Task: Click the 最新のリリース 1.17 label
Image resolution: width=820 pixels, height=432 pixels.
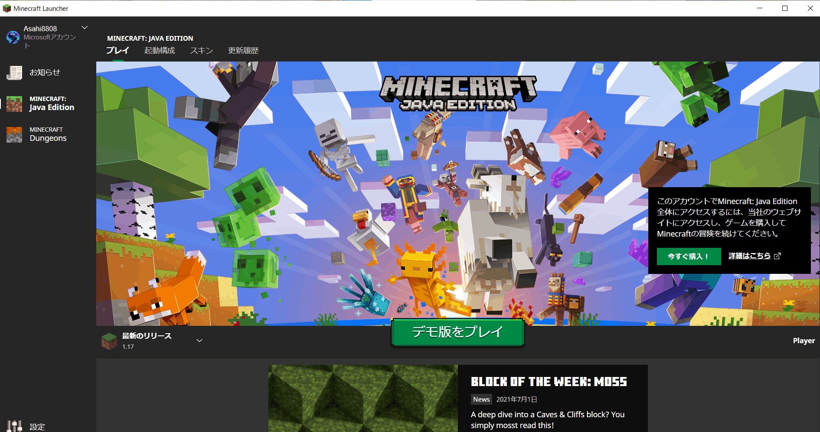Action: click(147, 341)
